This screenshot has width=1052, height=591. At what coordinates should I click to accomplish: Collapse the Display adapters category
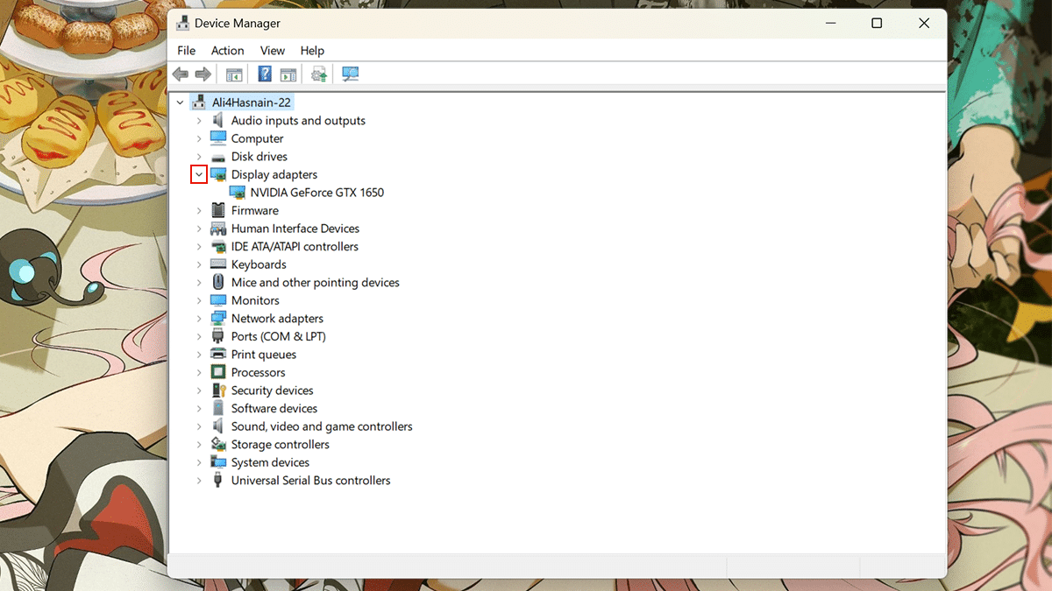199,174
